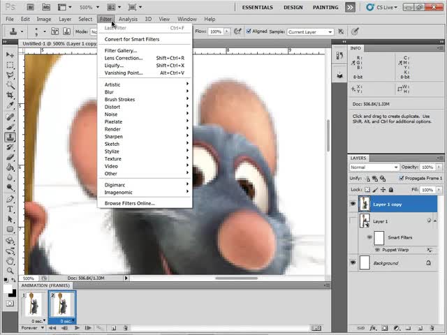Add a layer style with fx button
Viewport: 447px width, 335px height.
373,328
